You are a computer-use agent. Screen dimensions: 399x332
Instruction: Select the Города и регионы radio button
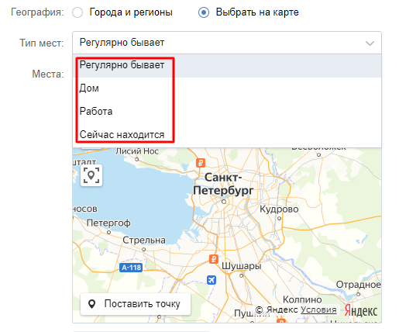pos(77,12)
